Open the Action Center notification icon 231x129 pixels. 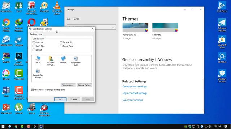point(226,126)
